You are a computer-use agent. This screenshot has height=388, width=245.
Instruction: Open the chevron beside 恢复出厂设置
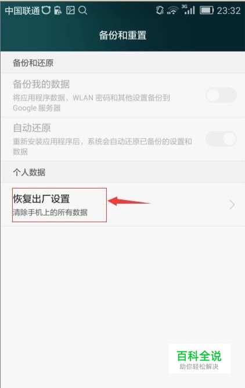pyautogui.click(x=232, y=205)
